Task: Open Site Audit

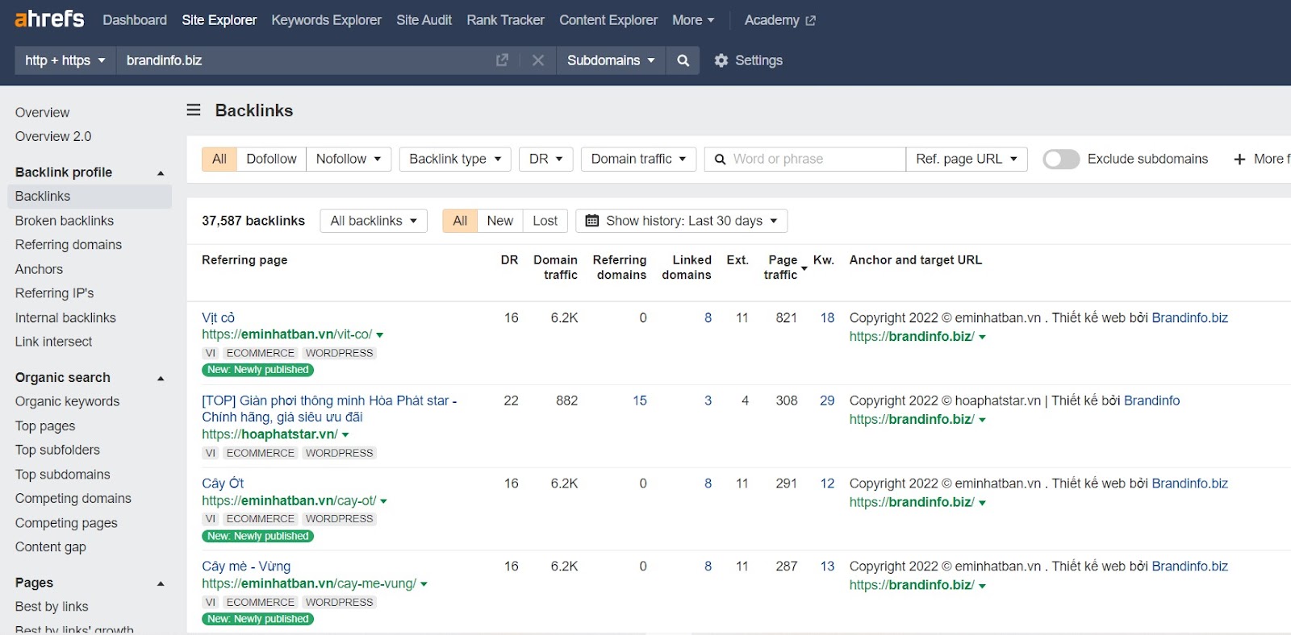Action: pyautogui.click(x=424, y=20)
